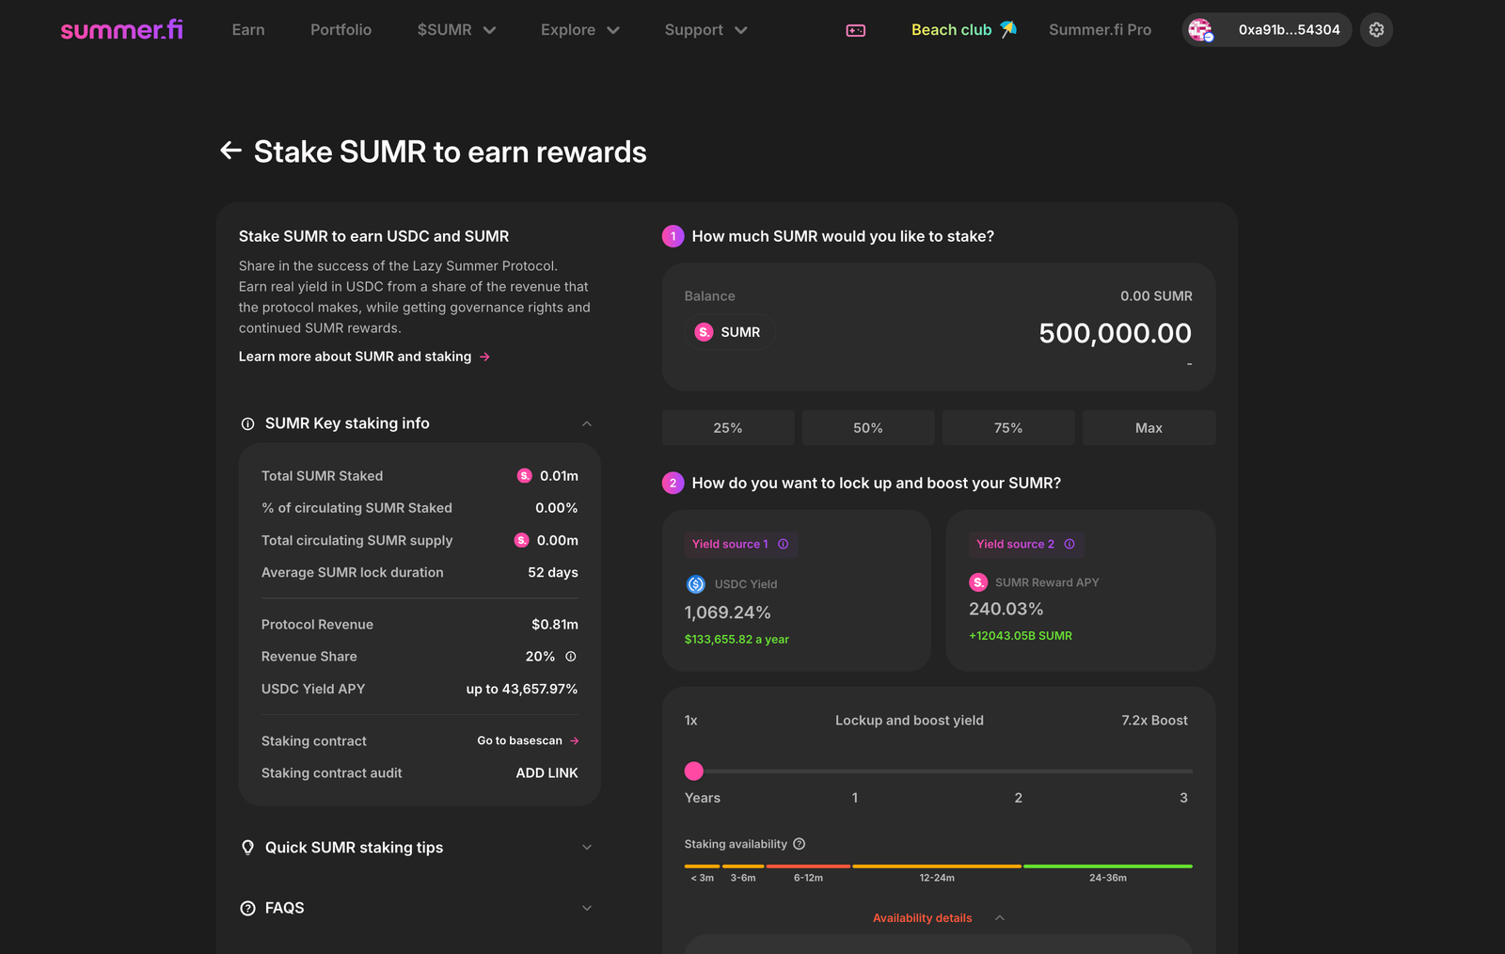The image size is (1505, 954).
Task: Stake the Max balance
Action: tap(1149, 428)
